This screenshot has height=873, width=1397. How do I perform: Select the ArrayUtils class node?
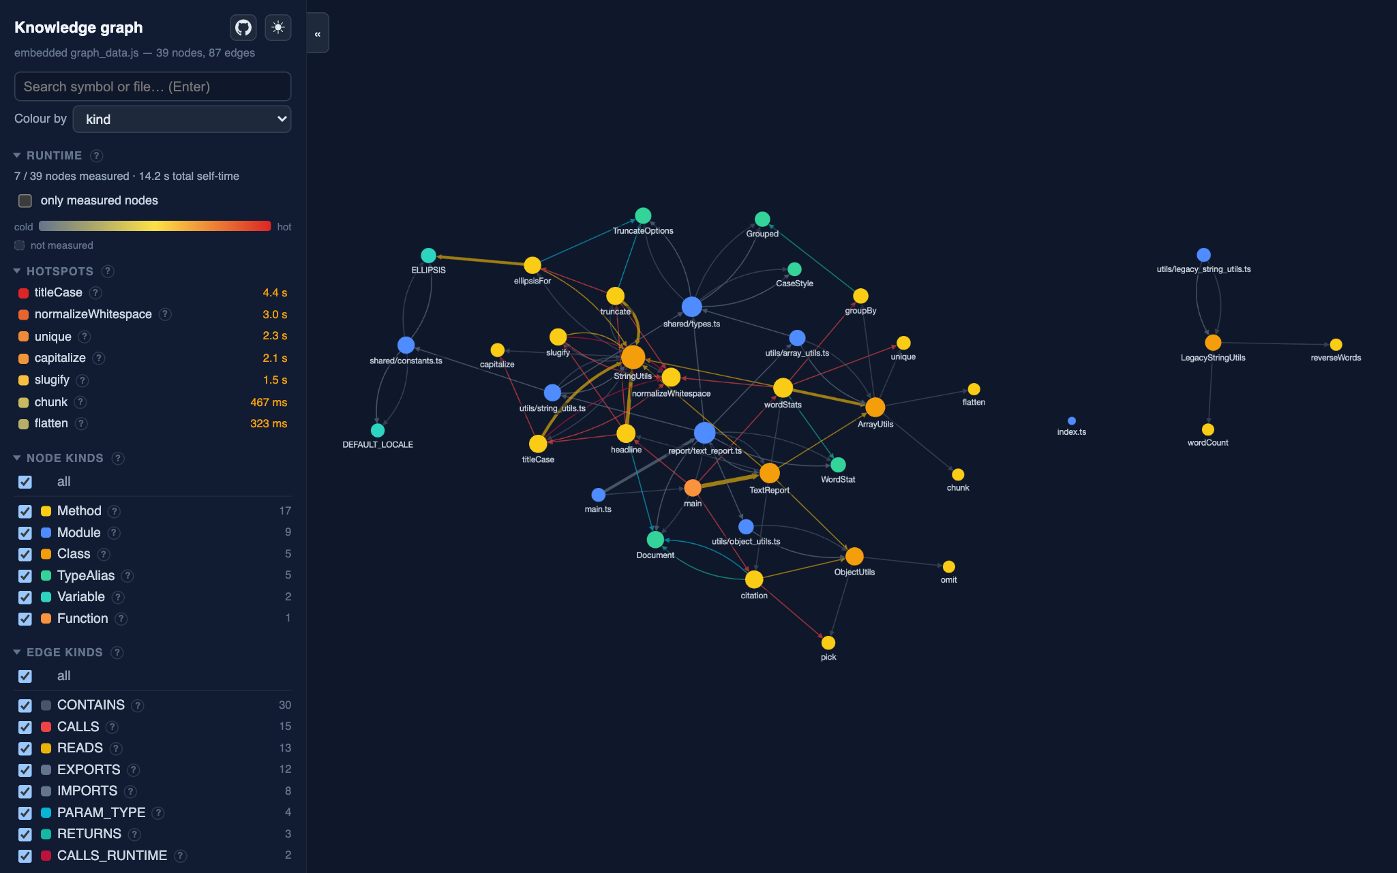click(x=875, y=408)
